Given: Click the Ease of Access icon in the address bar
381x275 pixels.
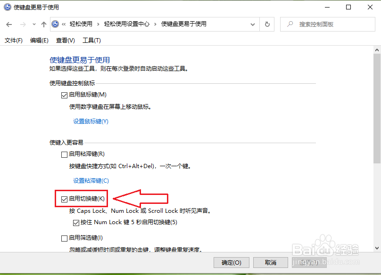Looking at the screenshot, I should click(55, 24).
